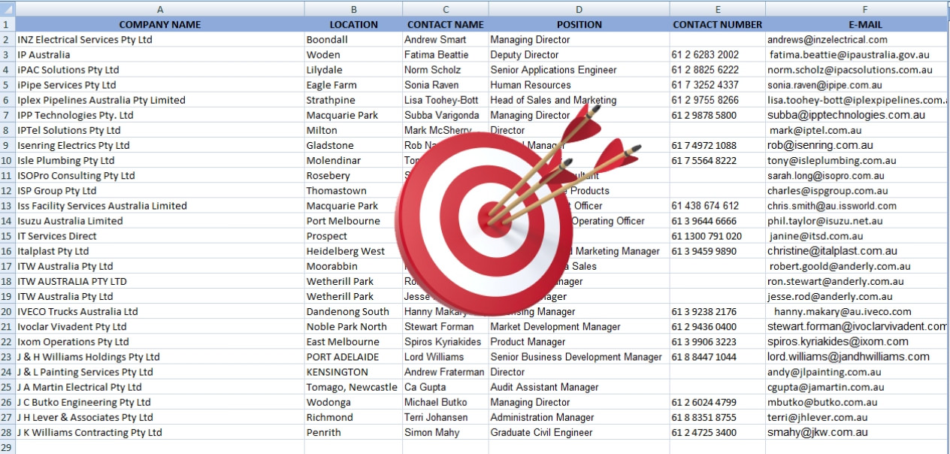Click location cell Tomago, Newcastle

[x=353, y=387]
